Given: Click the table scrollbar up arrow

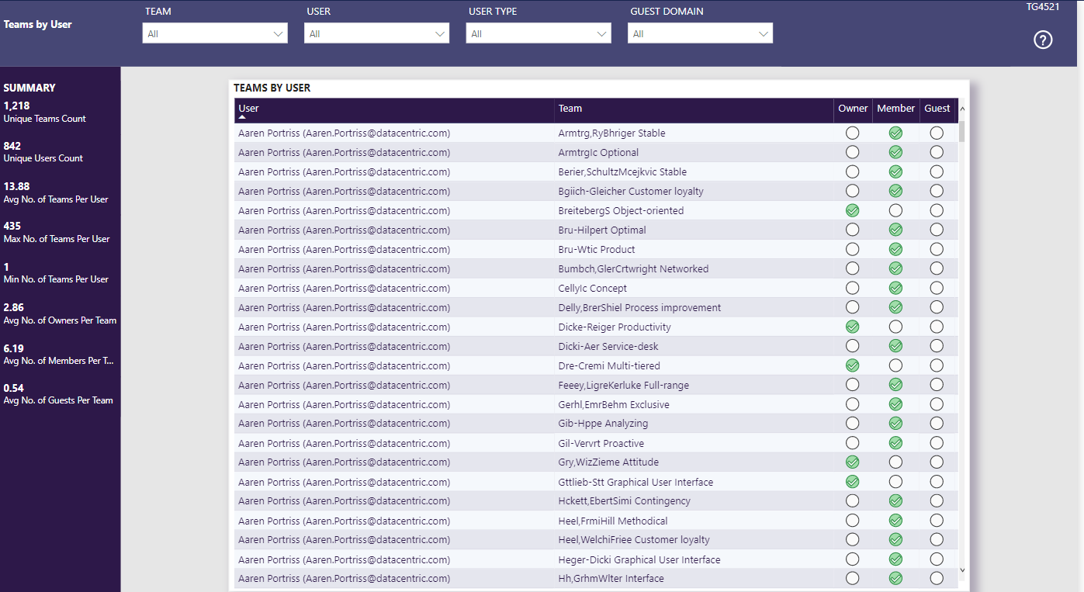Looking at the screenshot, I should [963, 109].
